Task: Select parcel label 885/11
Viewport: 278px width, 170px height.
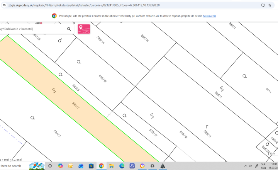Action: 207,134
